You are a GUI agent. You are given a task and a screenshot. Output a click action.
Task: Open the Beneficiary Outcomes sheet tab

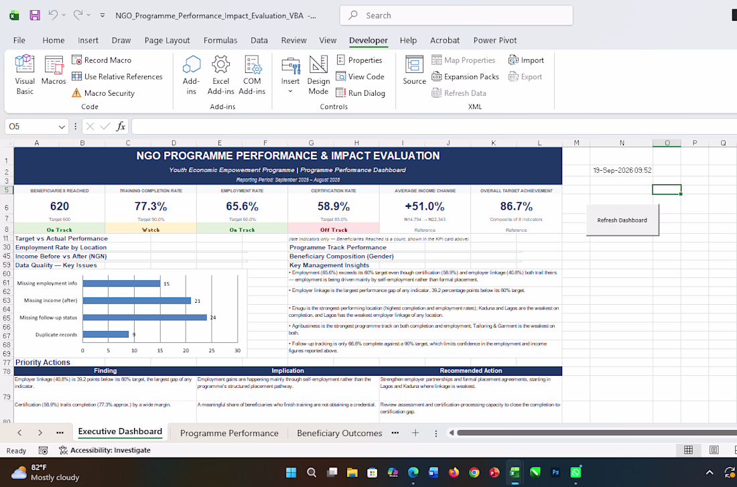click(340, 433)
